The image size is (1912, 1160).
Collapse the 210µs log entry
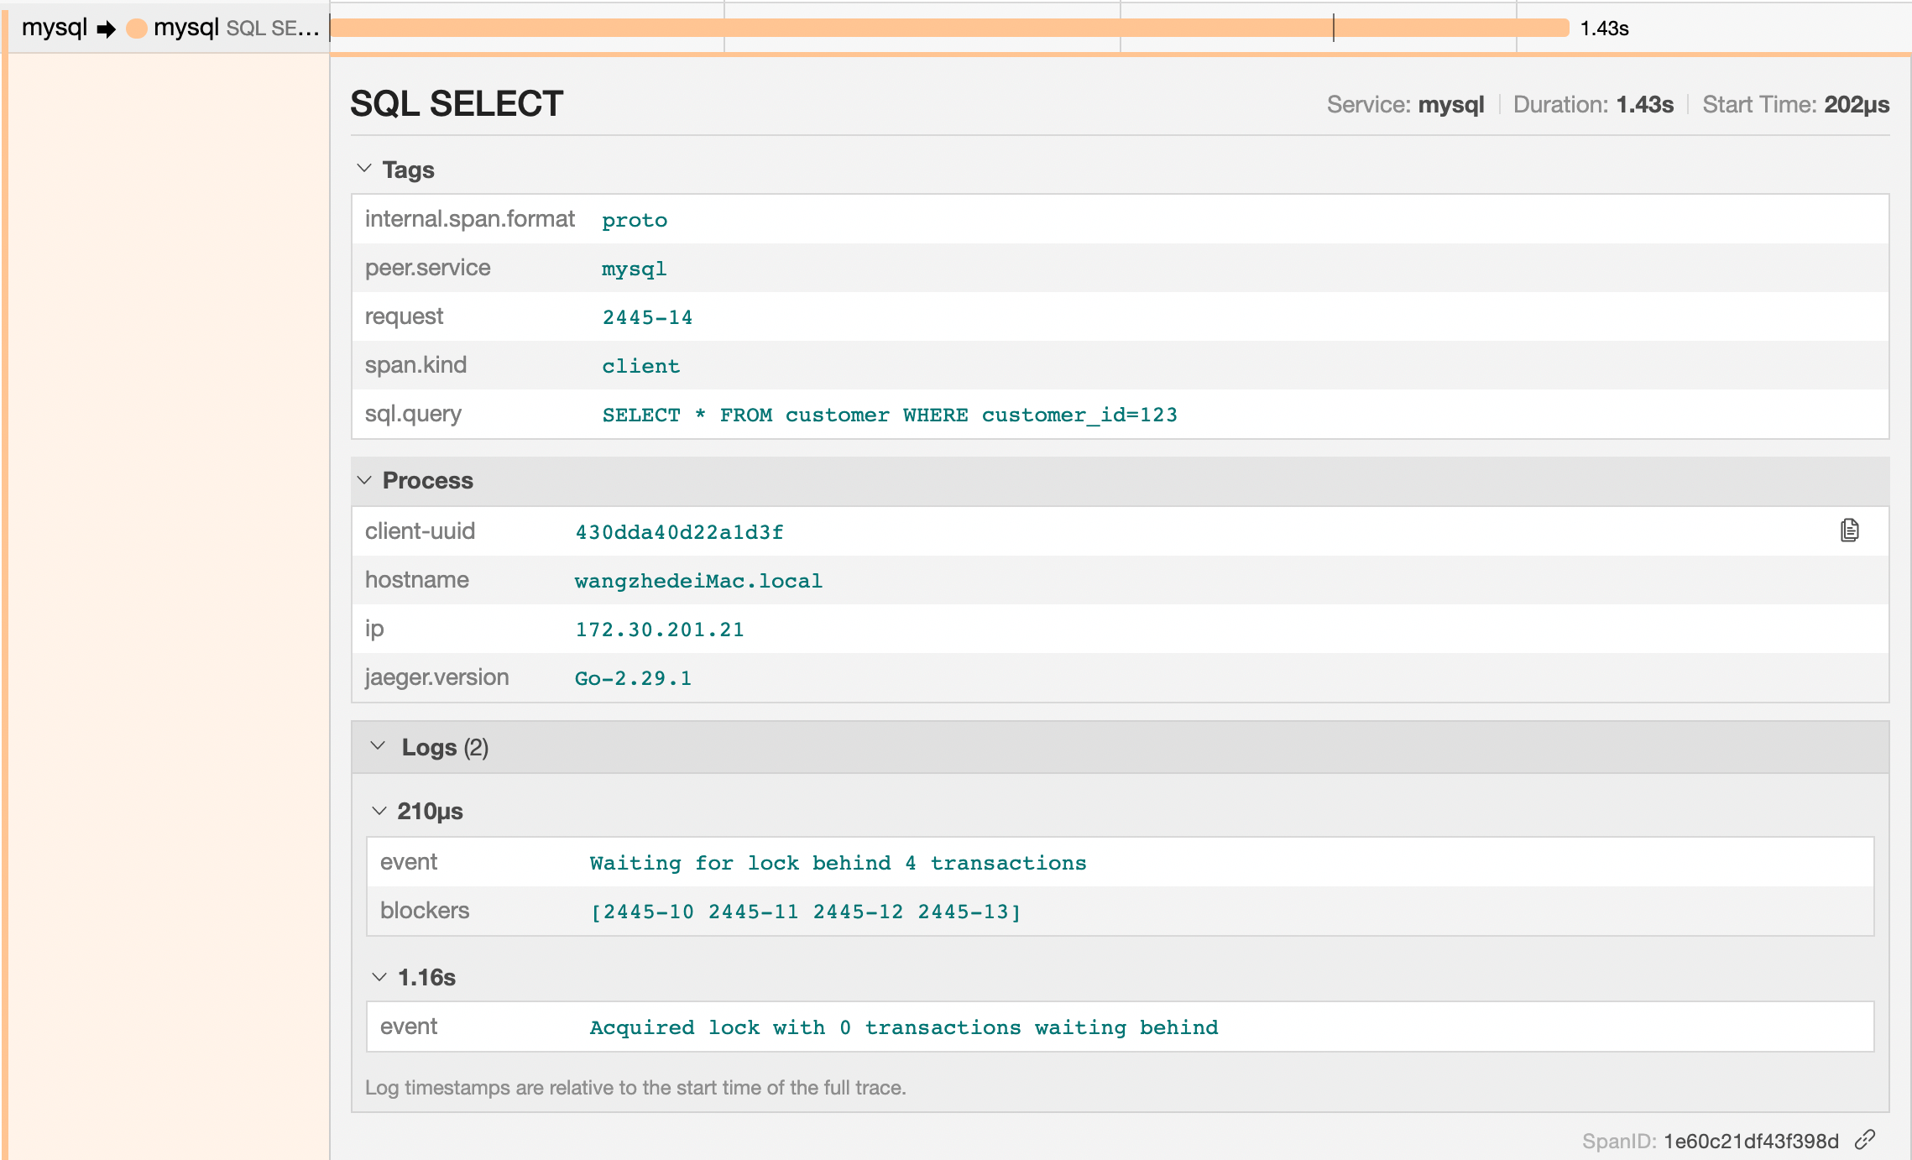point(428,811)
